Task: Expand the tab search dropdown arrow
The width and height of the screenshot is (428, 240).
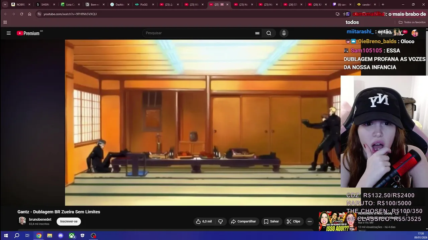Action: 5,5
